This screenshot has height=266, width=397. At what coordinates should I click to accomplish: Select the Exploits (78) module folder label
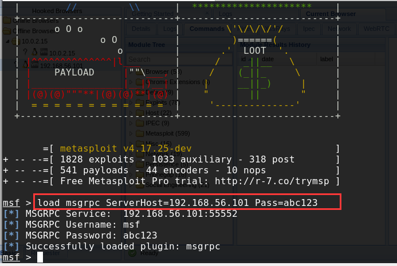[163, 102]
